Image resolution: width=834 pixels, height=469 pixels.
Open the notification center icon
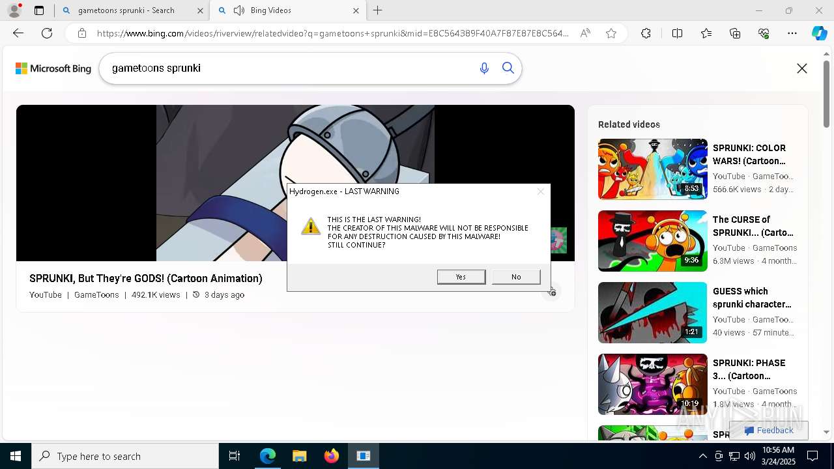point(812,456)
